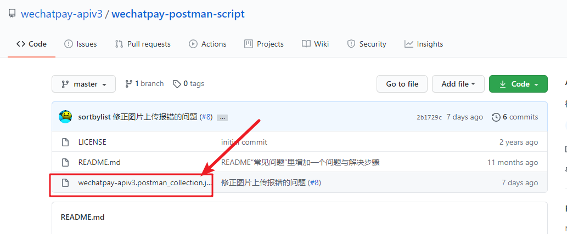Click the sortbylist avatar image
Screen dimensions: 567x234
point(65,117)
